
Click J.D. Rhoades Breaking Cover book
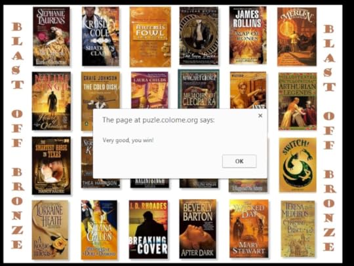click(148, 229)
